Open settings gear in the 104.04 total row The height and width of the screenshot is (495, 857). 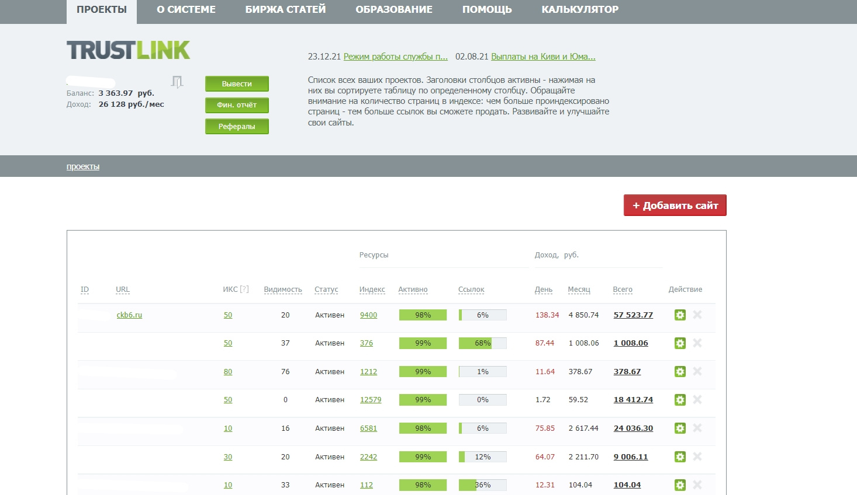coord(680,485)
